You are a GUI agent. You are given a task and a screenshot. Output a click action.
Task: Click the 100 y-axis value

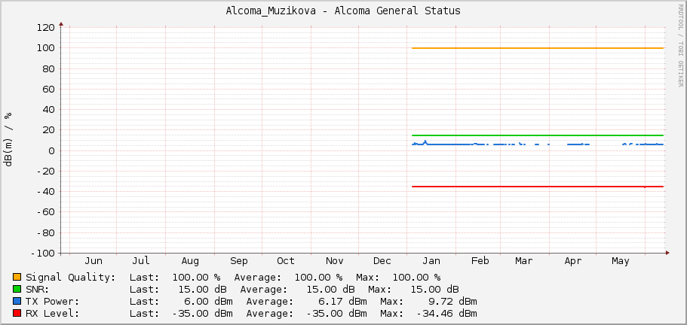click(x=45, y=48)
